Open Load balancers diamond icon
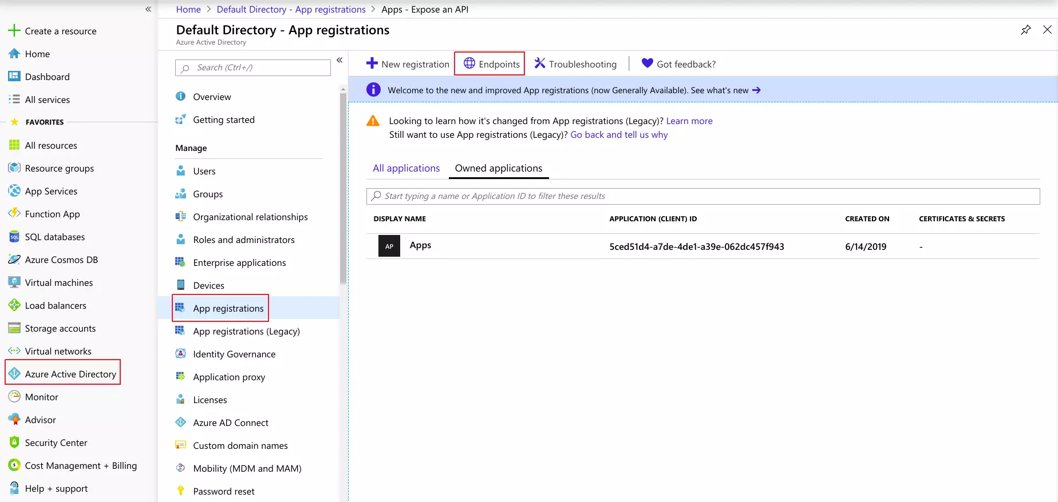Viewport: 1058px width, 502px height. (x=14, y=305)
